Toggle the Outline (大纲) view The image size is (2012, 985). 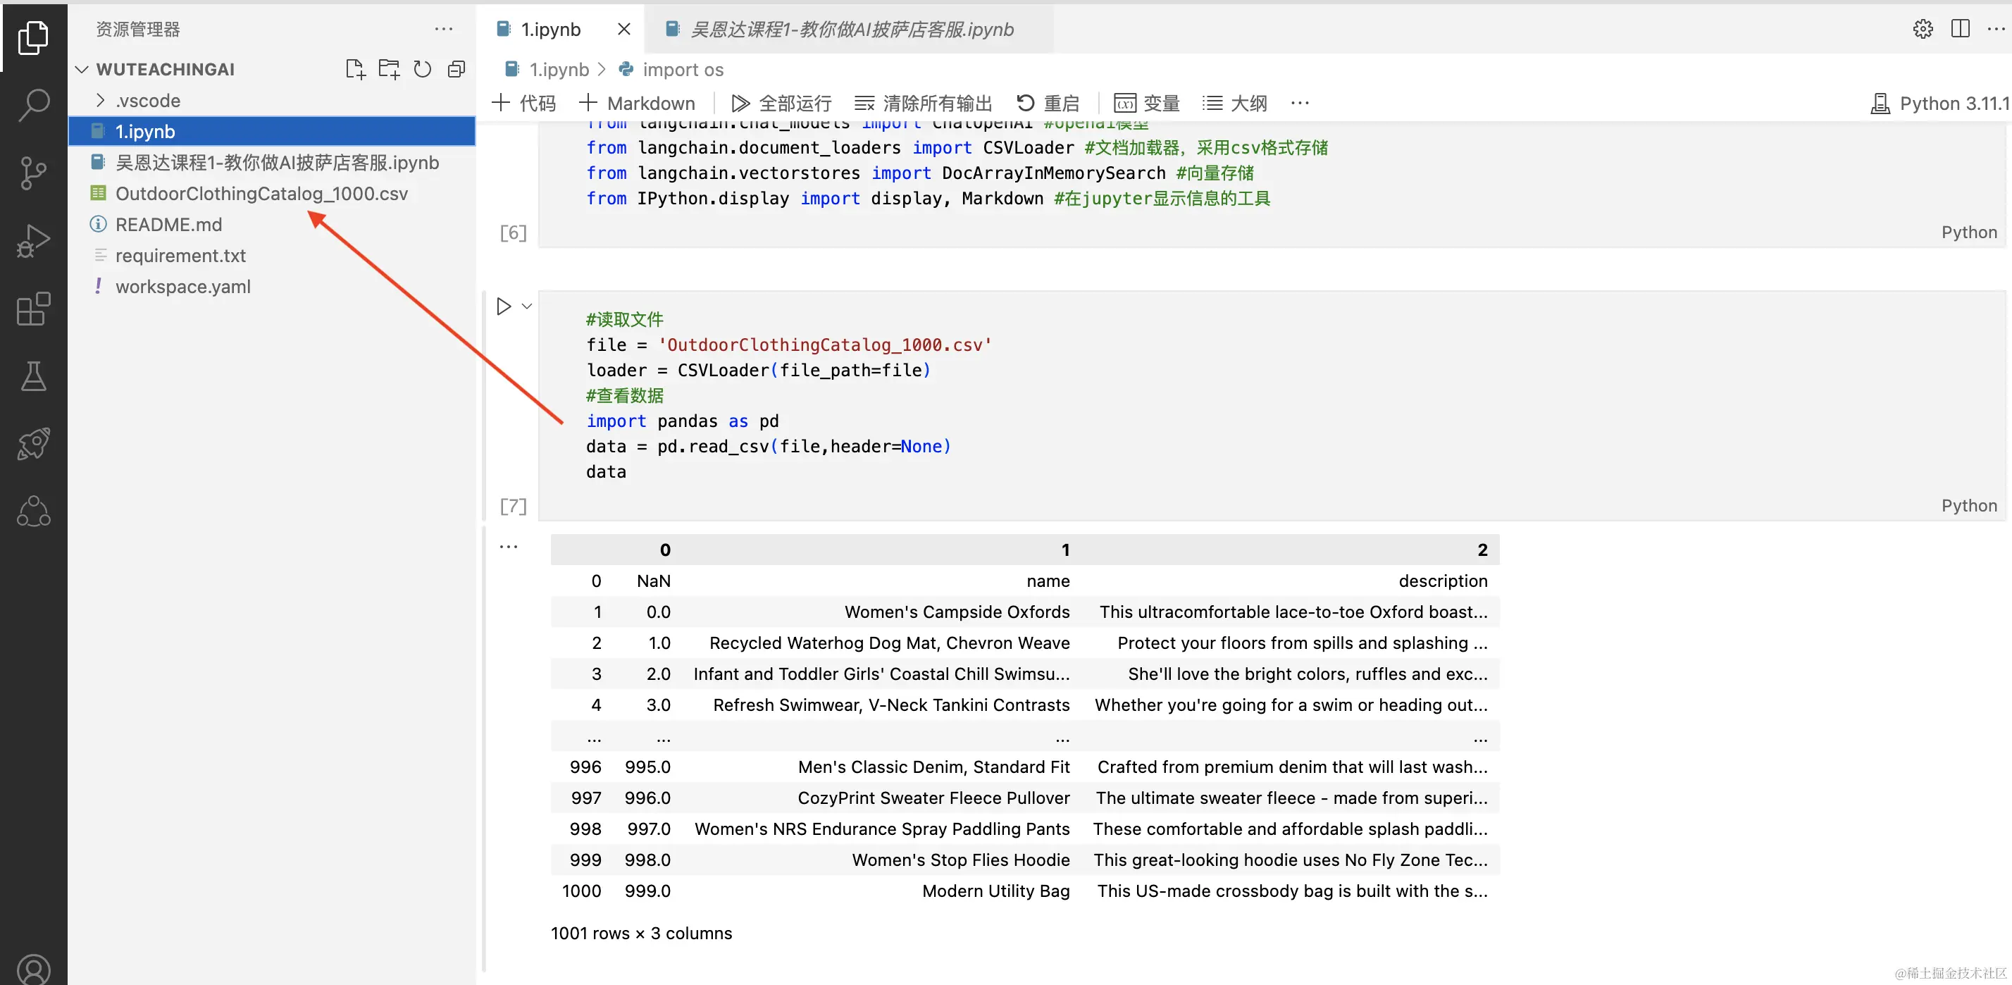(1234, 103)
